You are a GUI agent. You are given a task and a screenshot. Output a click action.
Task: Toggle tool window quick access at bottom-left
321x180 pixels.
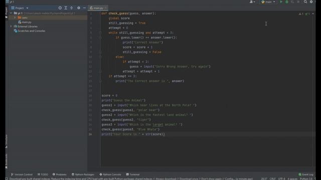tap(7, 179)
